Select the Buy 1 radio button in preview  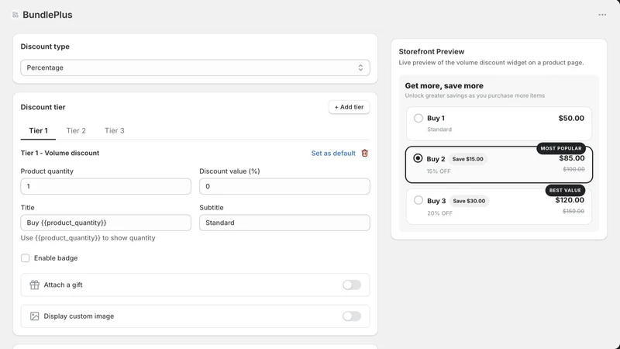(418, 118)
